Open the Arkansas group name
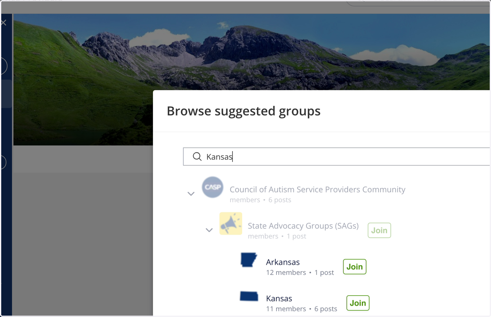The height and width of the screenshot is (317, 491). [283, 262]
